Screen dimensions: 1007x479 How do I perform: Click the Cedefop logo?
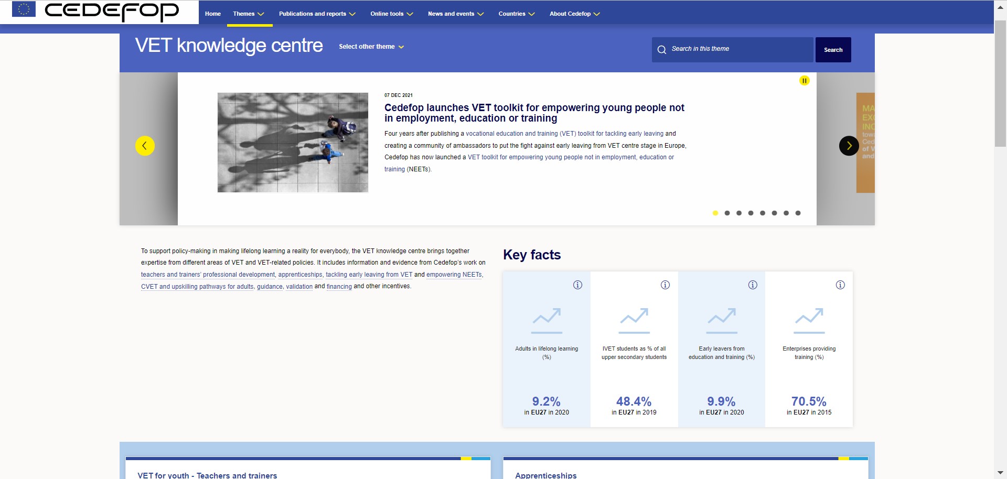(111, 10)
